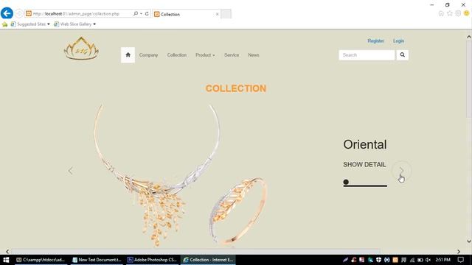472x265 pixels.
Task: Switch to New Text Document taskbar window
Action: (97, 260)
